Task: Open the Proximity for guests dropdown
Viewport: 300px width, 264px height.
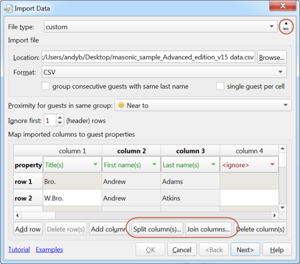Action: pos(203,105)
